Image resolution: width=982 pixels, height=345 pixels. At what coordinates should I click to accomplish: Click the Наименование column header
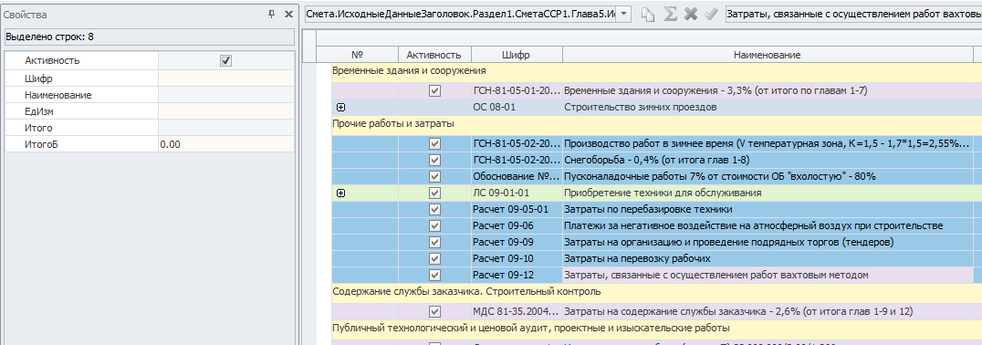[768, 55]
